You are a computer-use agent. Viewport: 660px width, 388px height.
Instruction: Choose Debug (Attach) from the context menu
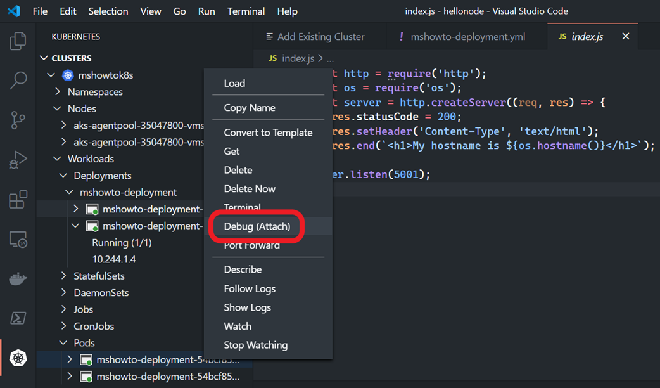coord(268,226)
